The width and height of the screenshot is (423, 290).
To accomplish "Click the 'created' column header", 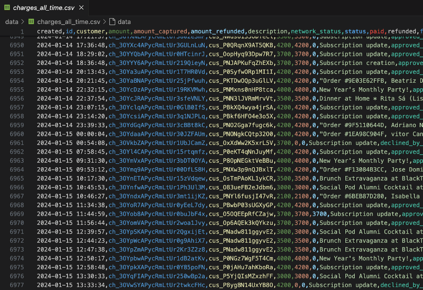I will (x=49, y=31).
